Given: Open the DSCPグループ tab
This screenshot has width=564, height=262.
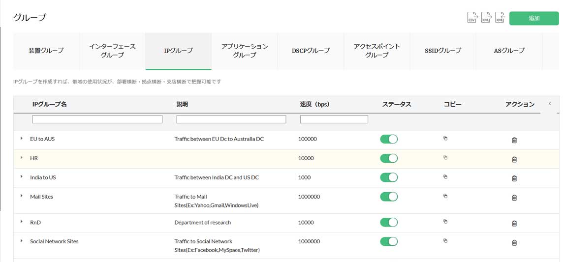Looking at the screenshot, I should point(311,51).
